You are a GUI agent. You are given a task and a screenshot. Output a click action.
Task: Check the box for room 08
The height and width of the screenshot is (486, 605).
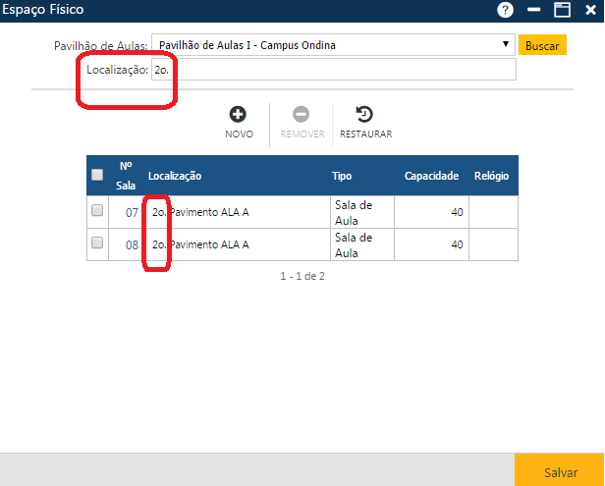click(x=97, y=243)
